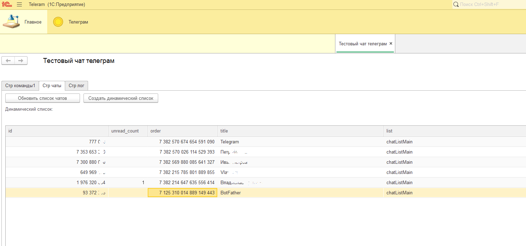
Task: Click id cell starting with 7 300 880
Action: point(57,162)
